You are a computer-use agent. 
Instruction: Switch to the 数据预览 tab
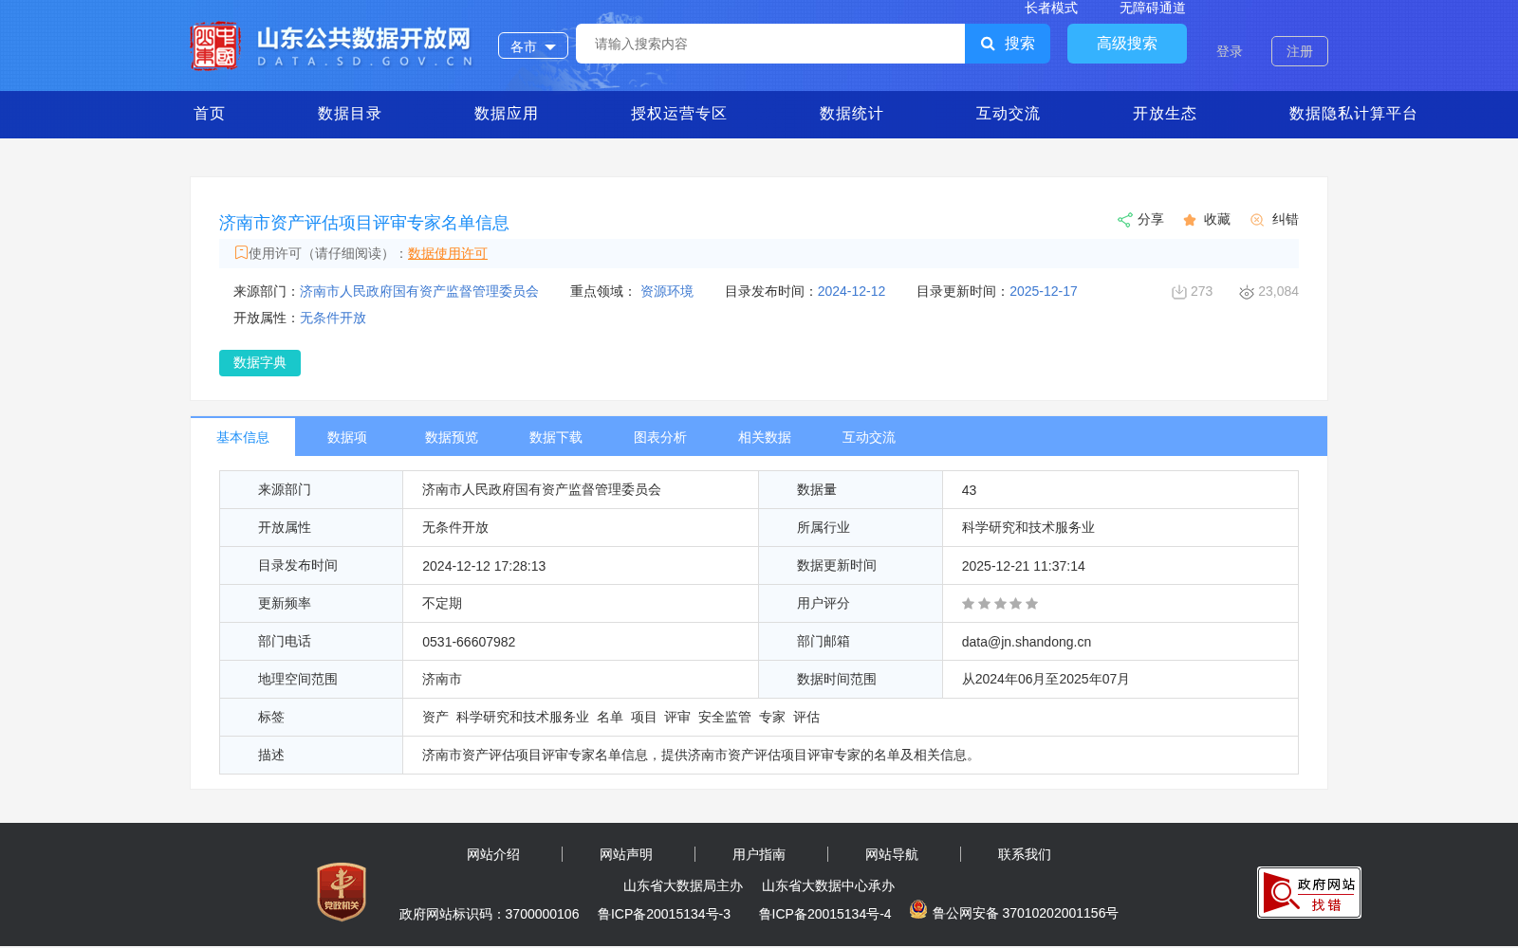(x=452, y=437)
